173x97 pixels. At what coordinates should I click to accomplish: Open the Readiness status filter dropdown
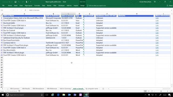coord(117,16)
